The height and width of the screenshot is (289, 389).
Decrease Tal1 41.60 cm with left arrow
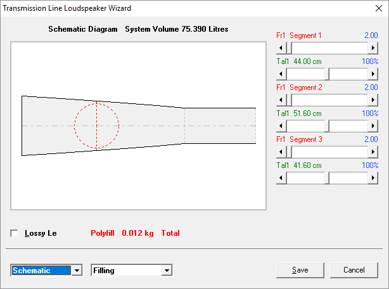(281, 178)
